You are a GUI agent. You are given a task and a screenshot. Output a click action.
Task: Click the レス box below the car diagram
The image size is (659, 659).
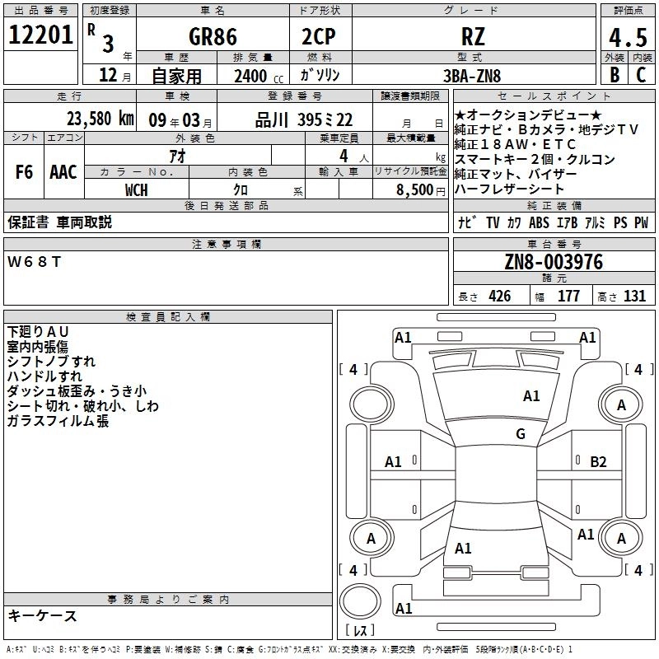click(x=359, y=631)
